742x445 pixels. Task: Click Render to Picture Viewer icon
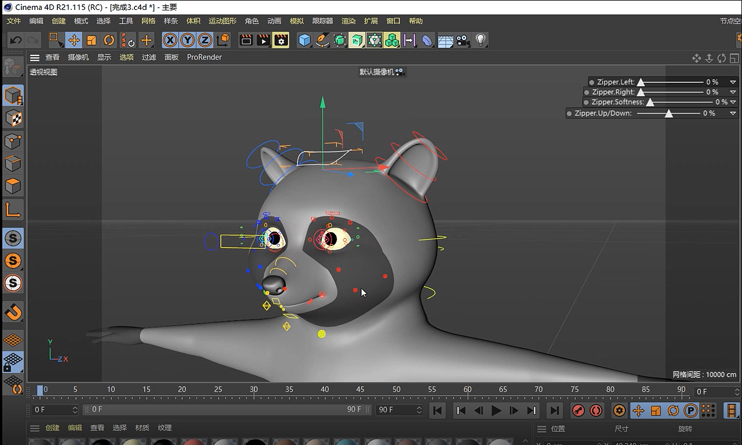[264, 40]
